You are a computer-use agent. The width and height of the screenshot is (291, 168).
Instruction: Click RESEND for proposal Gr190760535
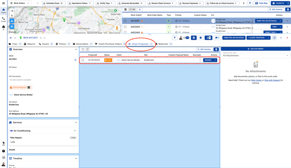point(208,60)
